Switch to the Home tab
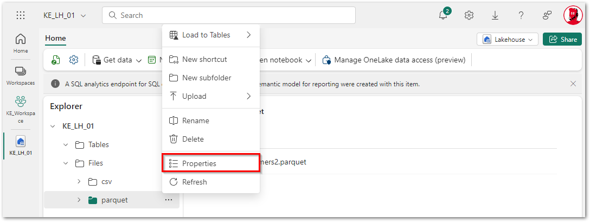Screen dimensions: 590x222 pos(55,38)
